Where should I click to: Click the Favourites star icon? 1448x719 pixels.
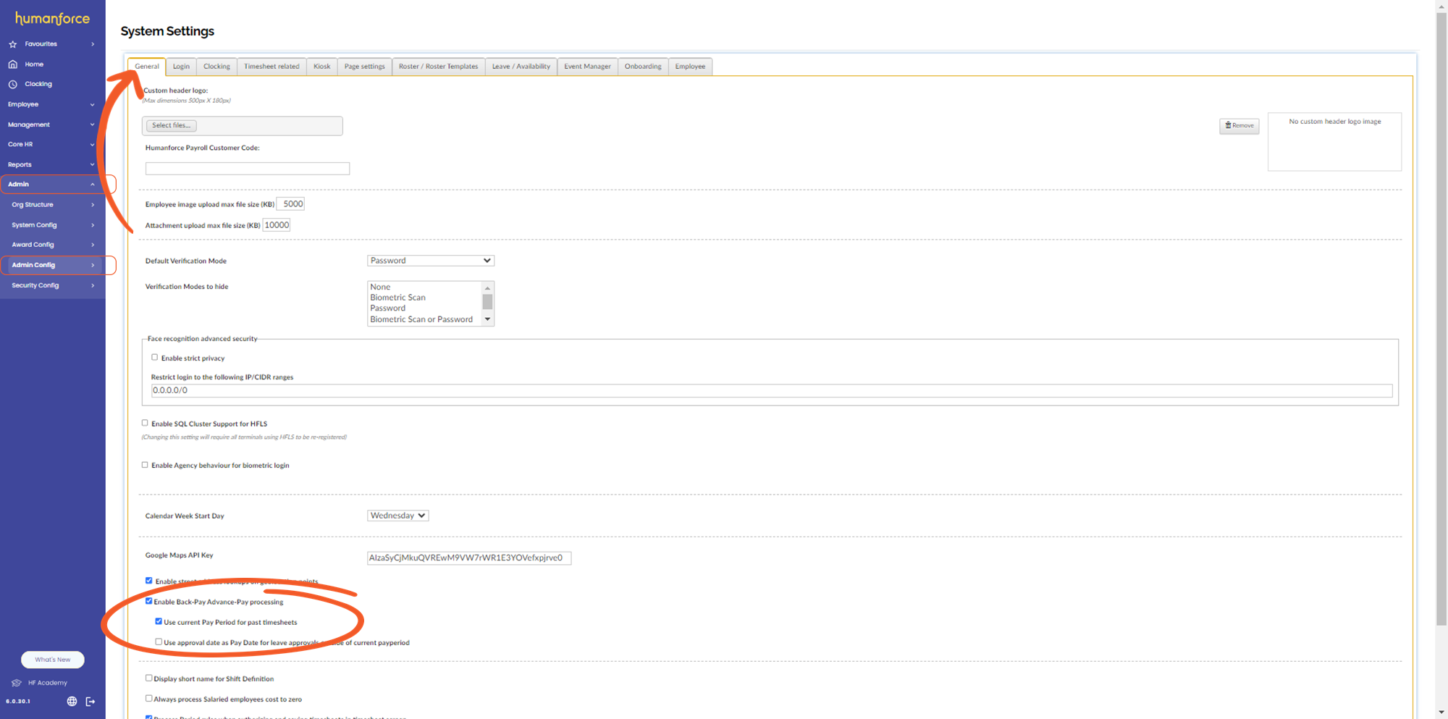[12, 43]
